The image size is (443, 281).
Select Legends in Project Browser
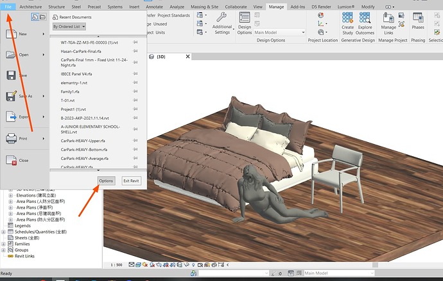pos(22,225)
